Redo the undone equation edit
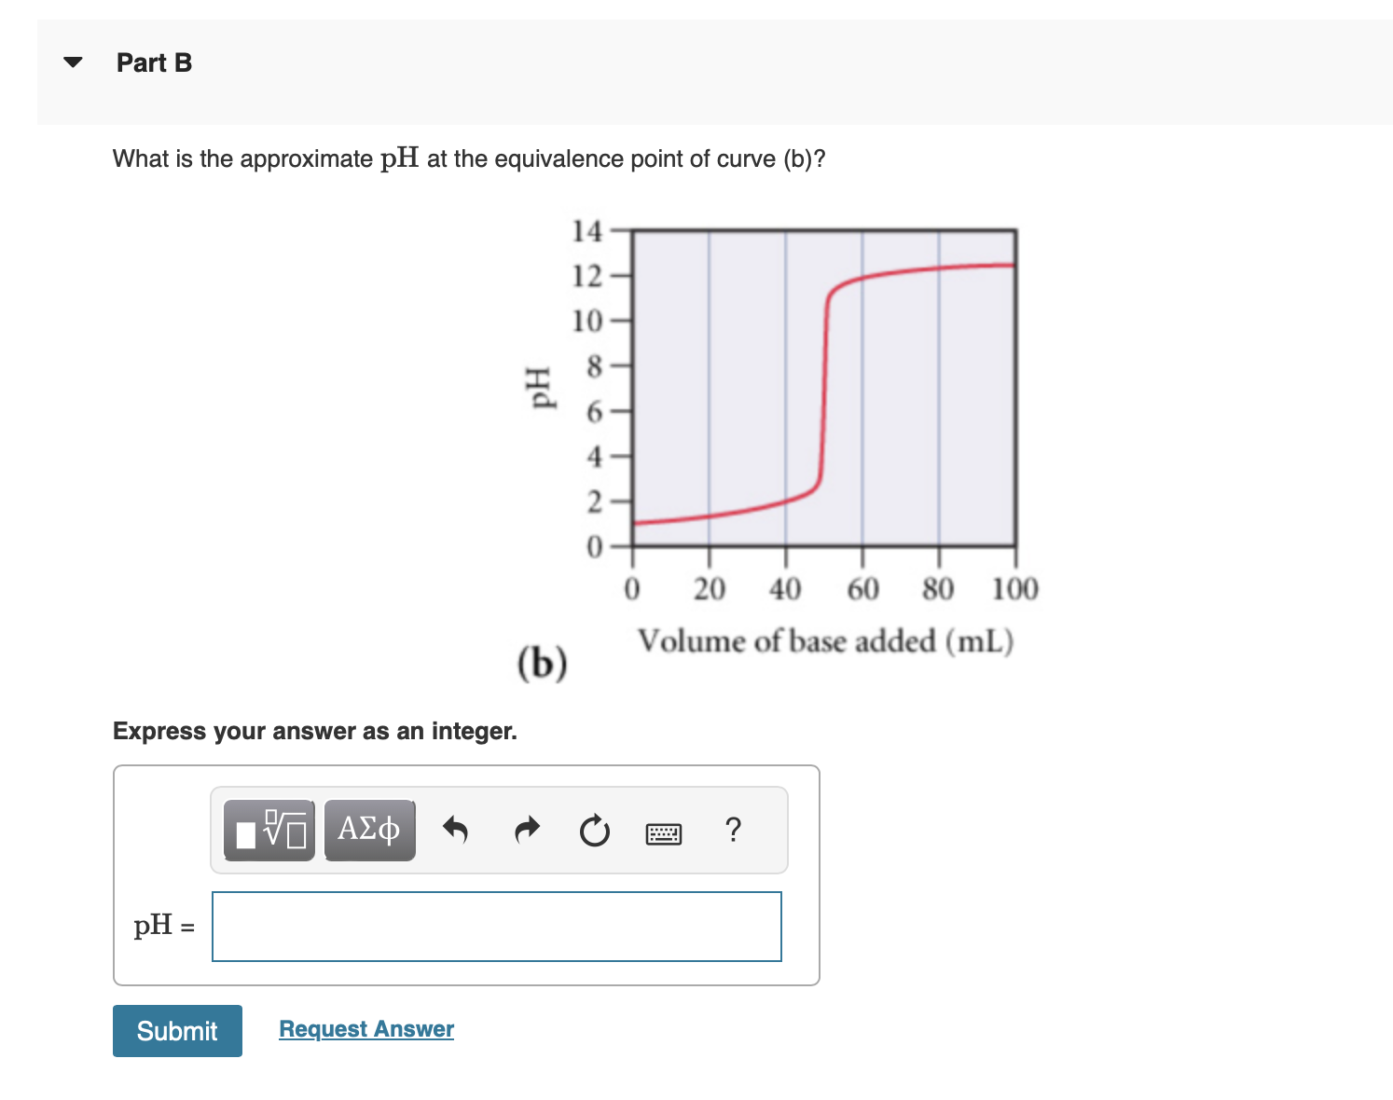This screenshot has width=1393, height=1100. 526,830
